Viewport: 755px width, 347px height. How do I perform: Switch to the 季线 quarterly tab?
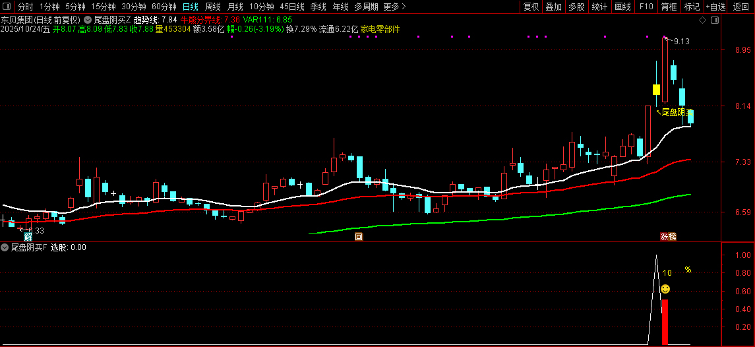pos(318,7)
